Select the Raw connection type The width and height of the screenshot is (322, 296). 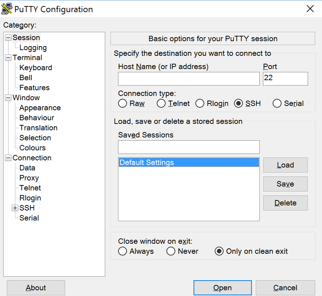tap(123, 103)
